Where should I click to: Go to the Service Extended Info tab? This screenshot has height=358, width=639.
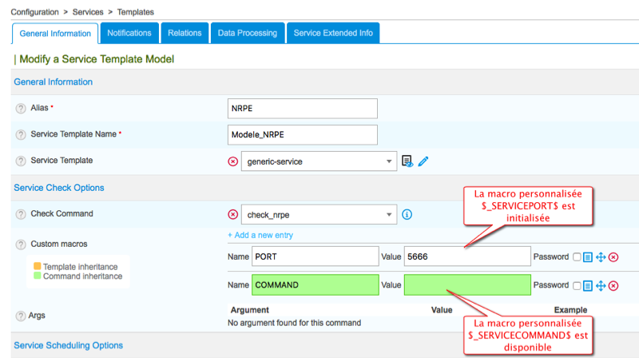tap(333, 33)
